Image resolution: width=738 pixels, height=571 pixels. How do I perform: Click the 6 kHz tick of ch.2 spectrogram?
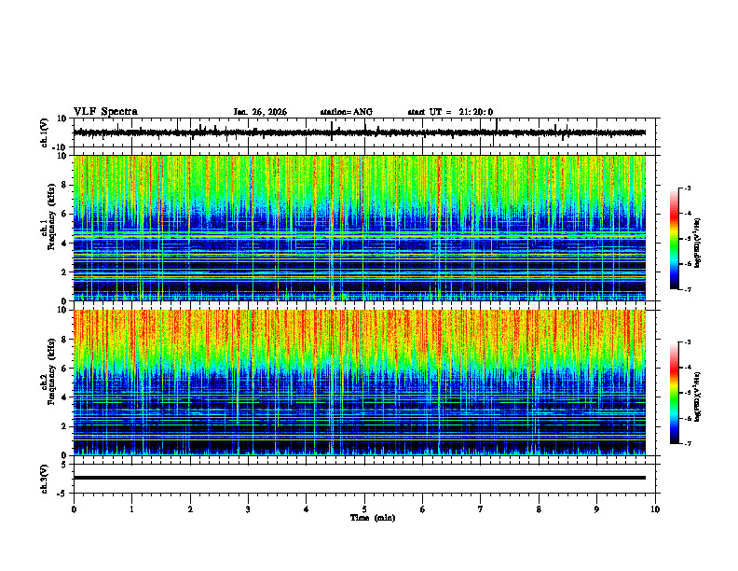coord(64,368)
